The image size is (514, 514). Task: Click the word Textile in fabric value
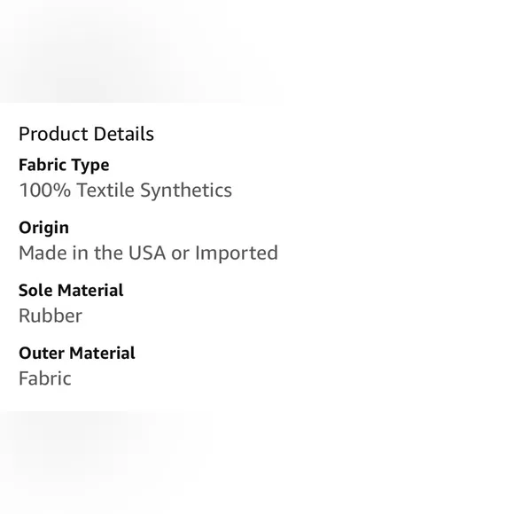click(105, 191)
